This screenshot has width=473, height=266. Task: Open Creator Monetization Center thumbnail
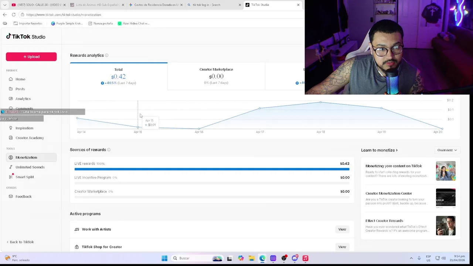coord(446,198)
